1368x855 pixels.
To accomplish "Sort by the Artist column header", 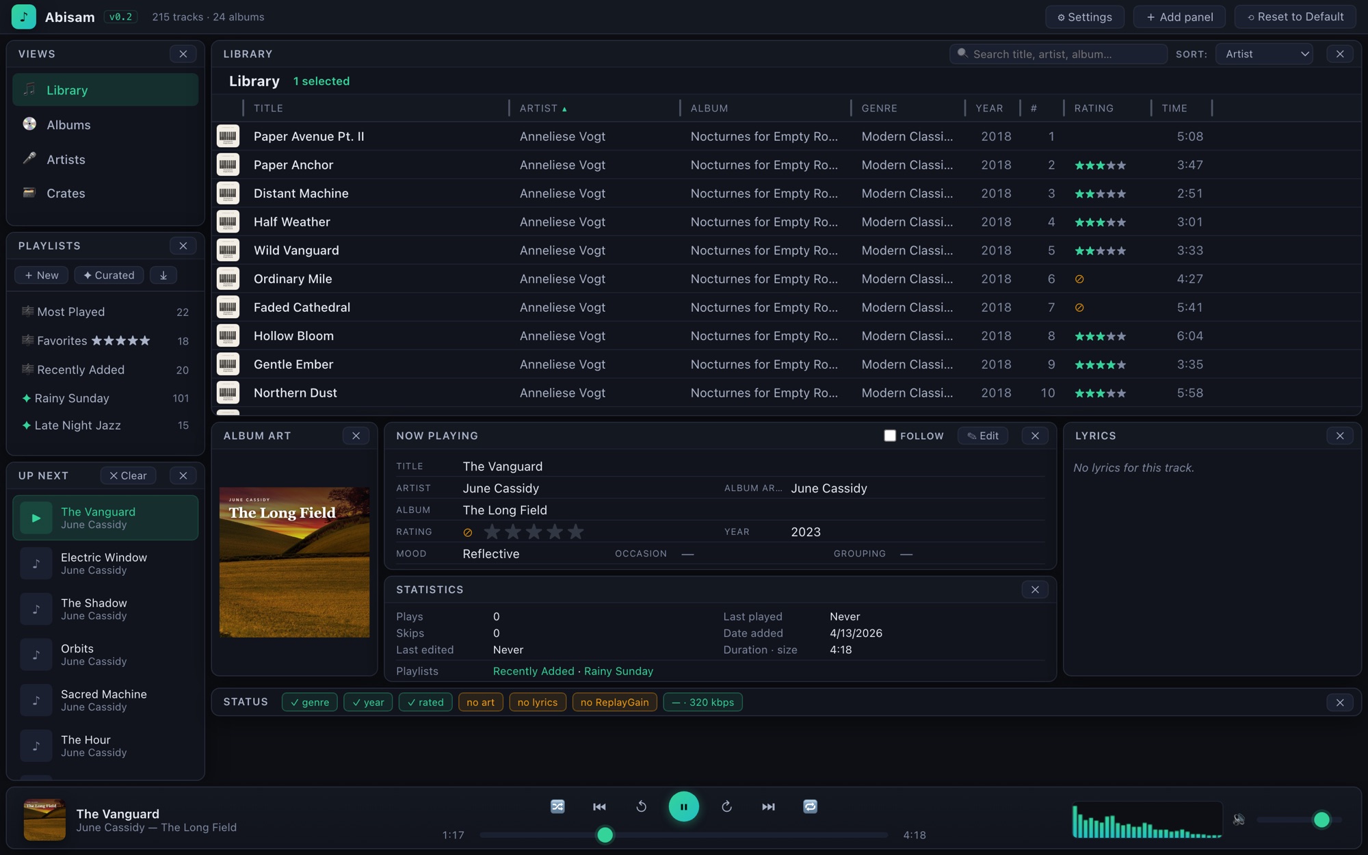I will [x=543, y=108].
